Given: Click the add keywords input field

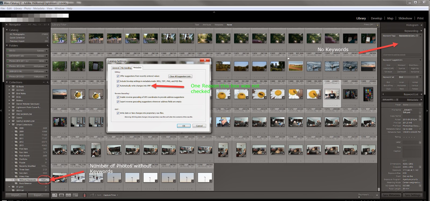Looking at the screenshot, I should coord(402,55).
